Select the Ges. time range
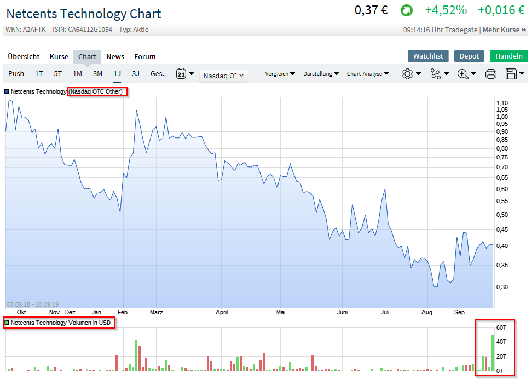 [158, 73]
